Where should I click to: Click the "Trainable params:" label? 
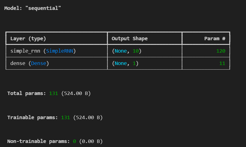(x=33, y=117)
